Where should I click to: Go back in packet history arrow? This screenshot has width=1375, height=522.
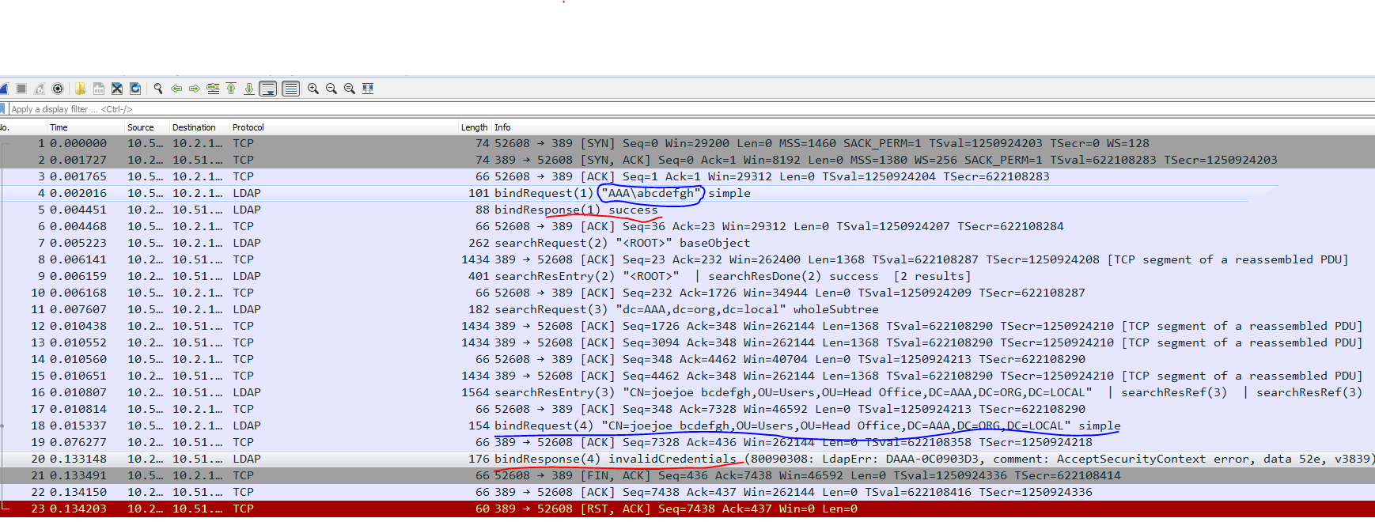tap(176, 89)
